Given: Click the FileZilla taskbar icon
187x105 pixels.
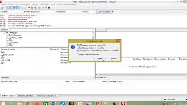Looking at the screenshot, I should pos(123,103).
